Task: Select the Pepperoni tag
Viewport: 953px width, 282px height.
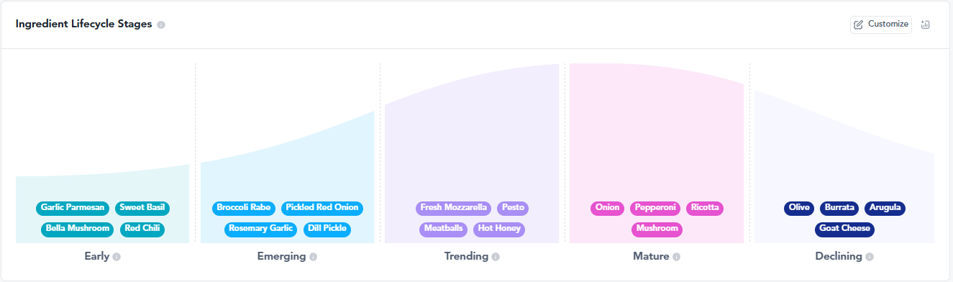Action: 655,208
